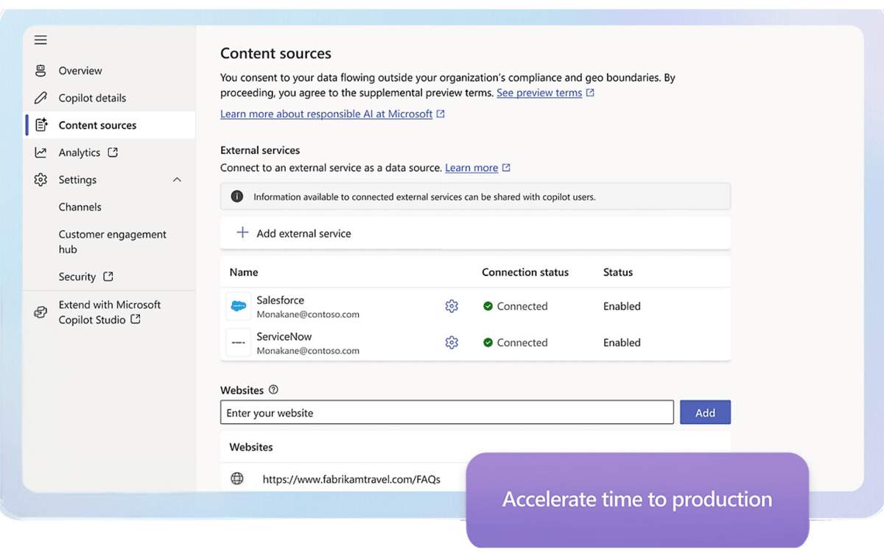Go to Overview page
The height and width of the screenshot is (557, 884).
80,71
